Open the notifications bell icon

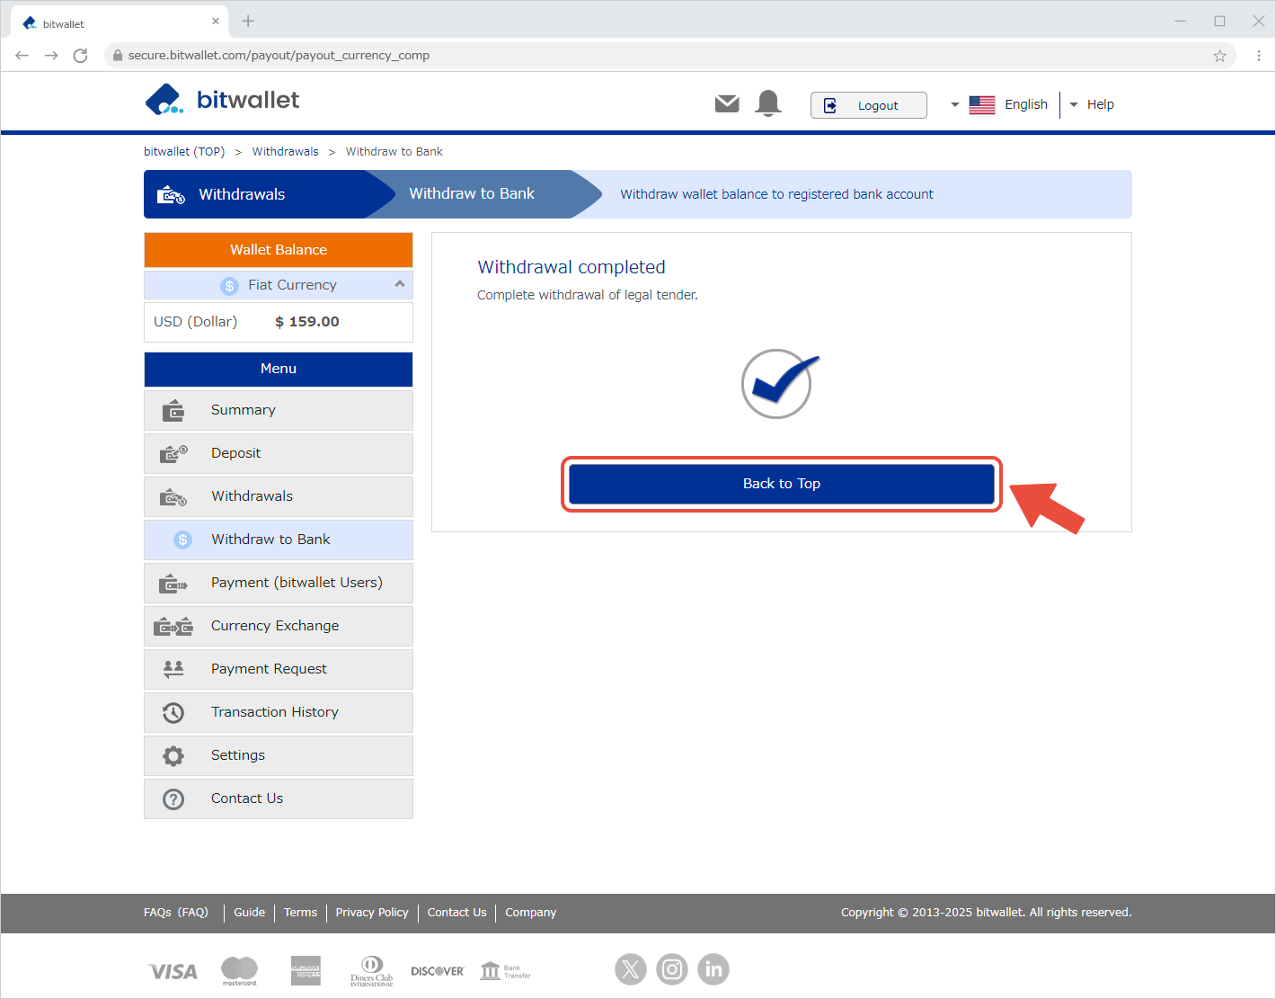coord(768,103)
